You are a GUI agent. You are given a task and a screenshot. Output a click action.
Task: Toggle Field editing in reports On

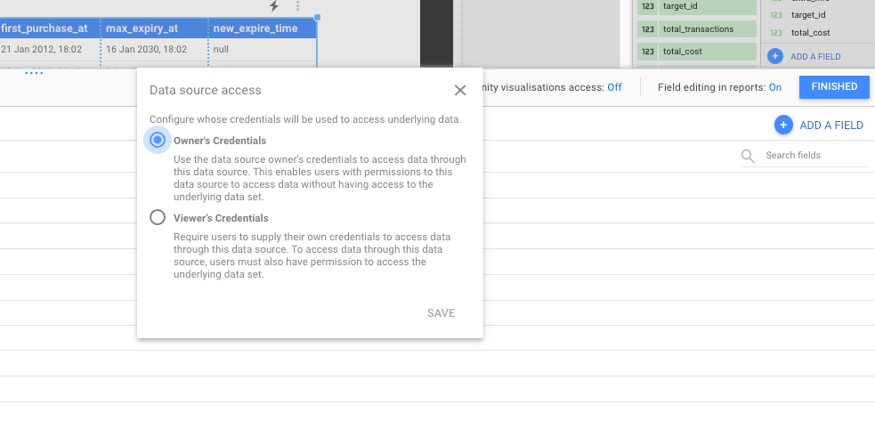point(774,87)
